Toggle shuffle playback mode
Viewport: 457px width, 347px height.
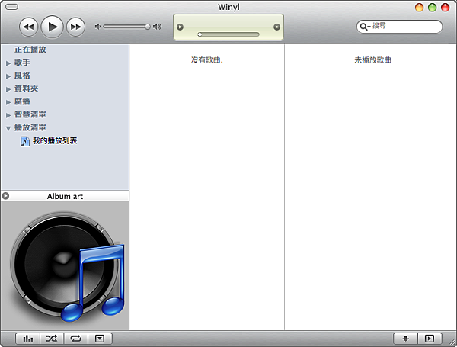pyautogui.click(x=52, y=339)
